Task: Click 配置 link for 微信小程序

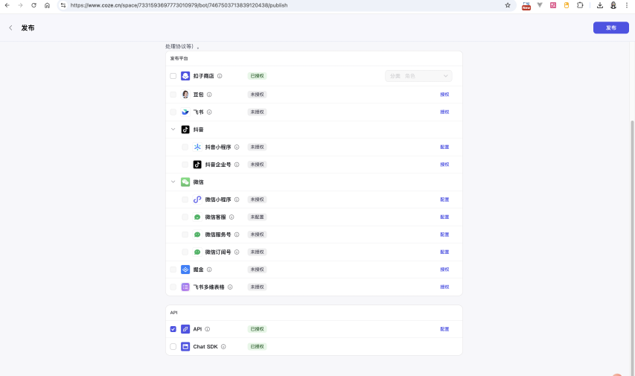Action: [x=444, y=200]
